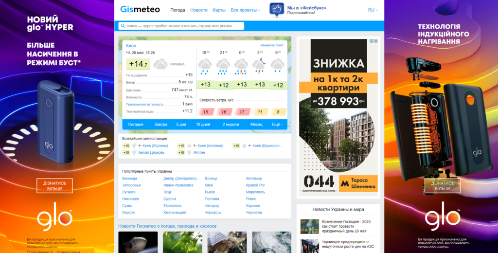Image resolution: width=498 pixels, height=253 pixels.
Task: Click the 3:00 night thunderstorm icon
Action: coord(260,67)
